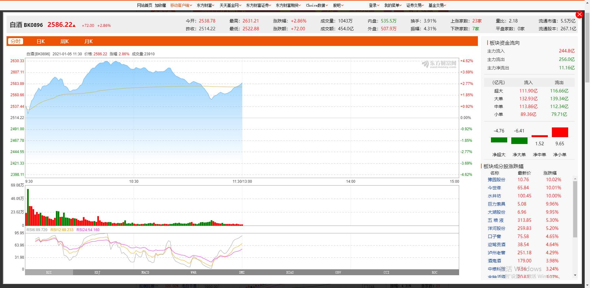The height and width of the screenshot is (288, 590).
Task: Expand the 移动客户端 dropdown
Action: pos(181,5)
